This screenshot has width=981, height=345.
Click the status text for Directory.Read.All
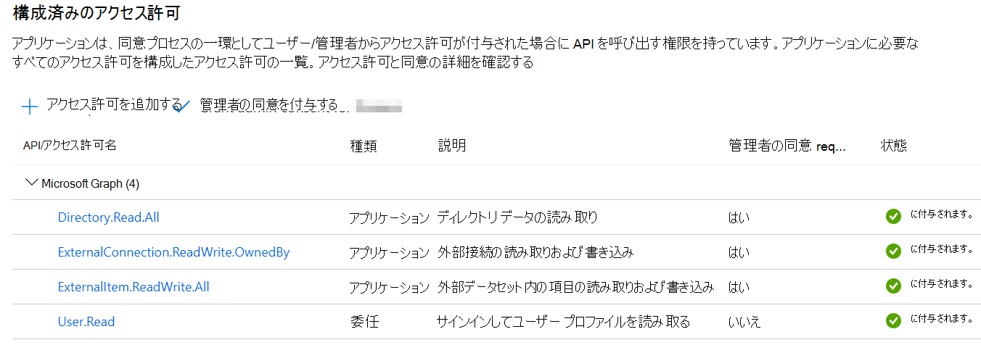[x=941, y=215]
